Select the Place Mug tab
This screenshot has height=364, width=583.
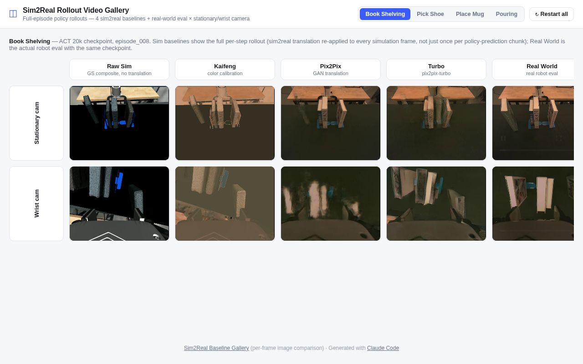point(470,14)
